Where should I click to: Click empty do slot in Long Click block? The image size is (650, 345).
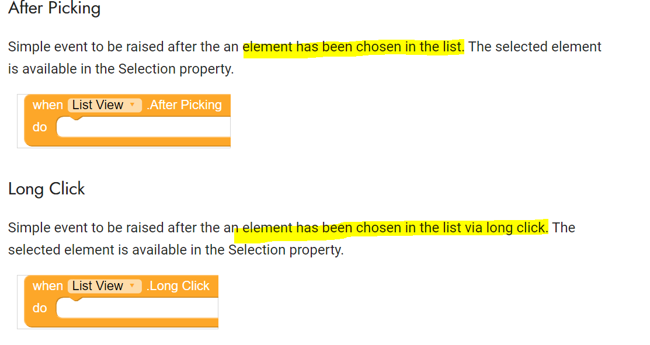coord(137,308)
